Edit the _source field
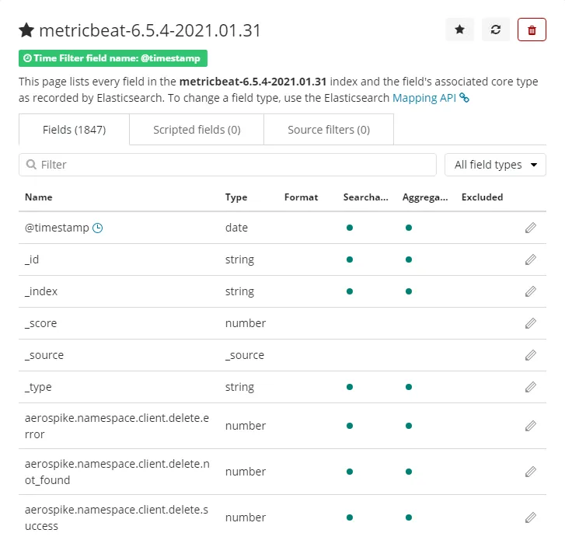Screen dimensions: 565x540 coord(531,355)
